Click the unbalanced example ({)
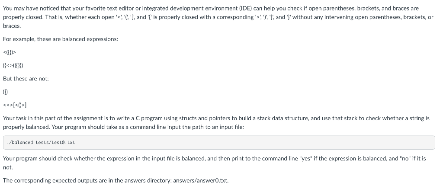This screenshot has height=192, width=443. click(x=5, y=92)
